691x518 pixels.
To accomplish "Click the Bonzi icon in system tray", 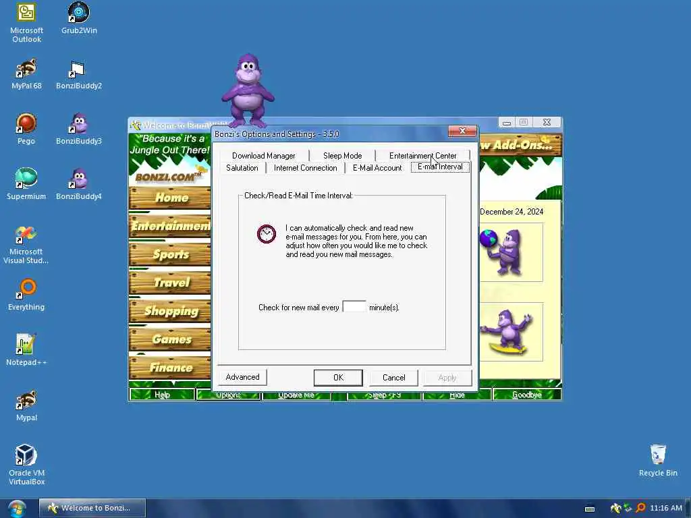I will coord(615,508).
